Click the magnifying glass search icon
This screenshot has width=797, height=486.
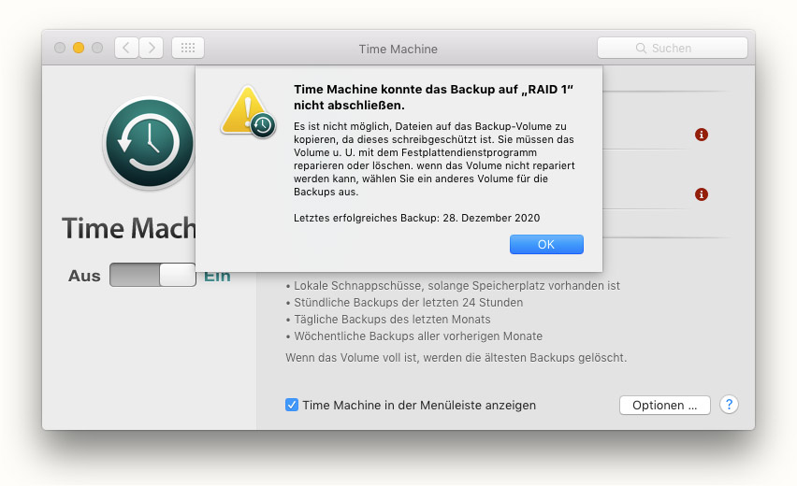(641, 48)
